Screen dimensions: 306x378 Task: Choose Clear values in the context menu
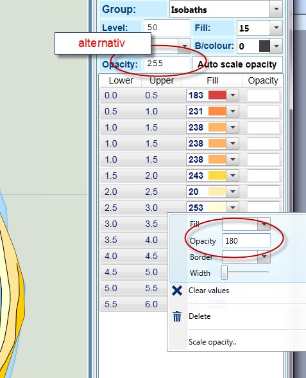click(x=209, y=291)
